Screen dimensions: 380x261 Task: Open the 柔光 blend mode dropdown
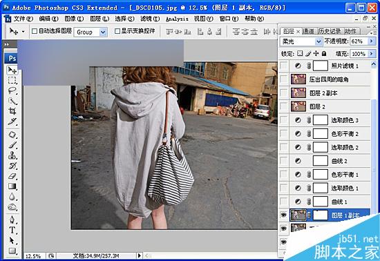[x=319, y=41]
